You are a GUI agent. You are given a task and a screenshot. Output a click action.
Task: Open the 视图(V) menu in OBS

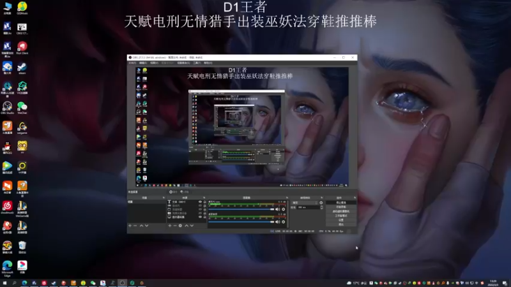[x=154, y=63]
